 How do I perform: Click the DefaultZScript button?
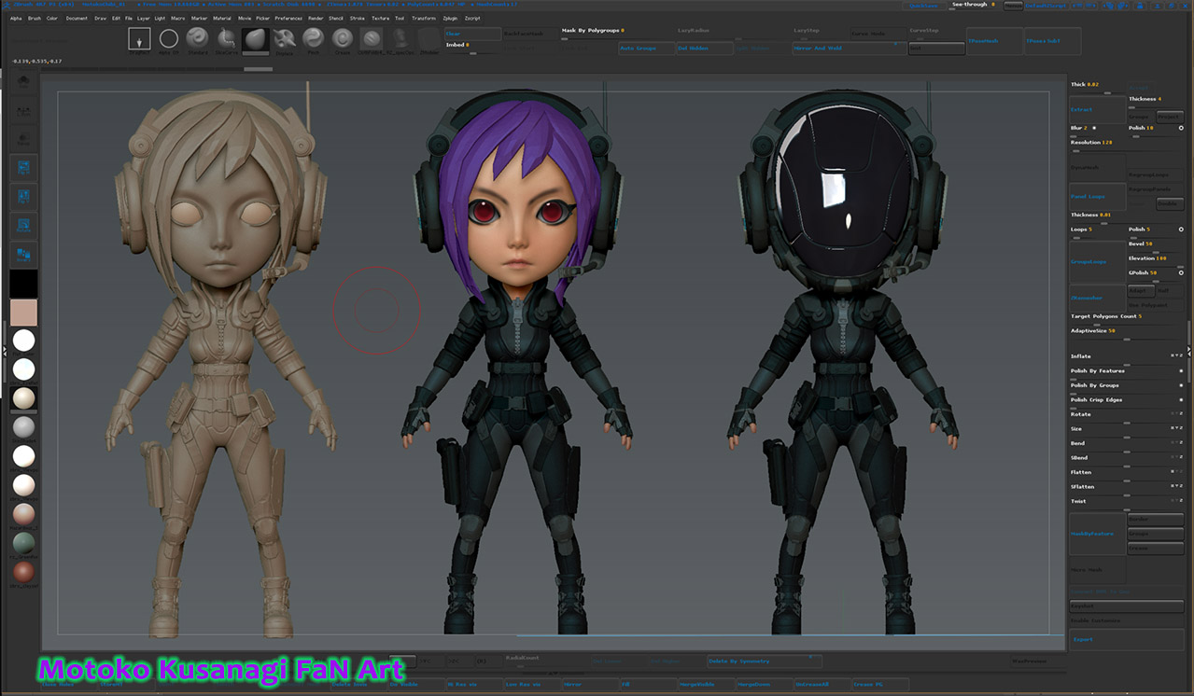tap(1047, 6)
